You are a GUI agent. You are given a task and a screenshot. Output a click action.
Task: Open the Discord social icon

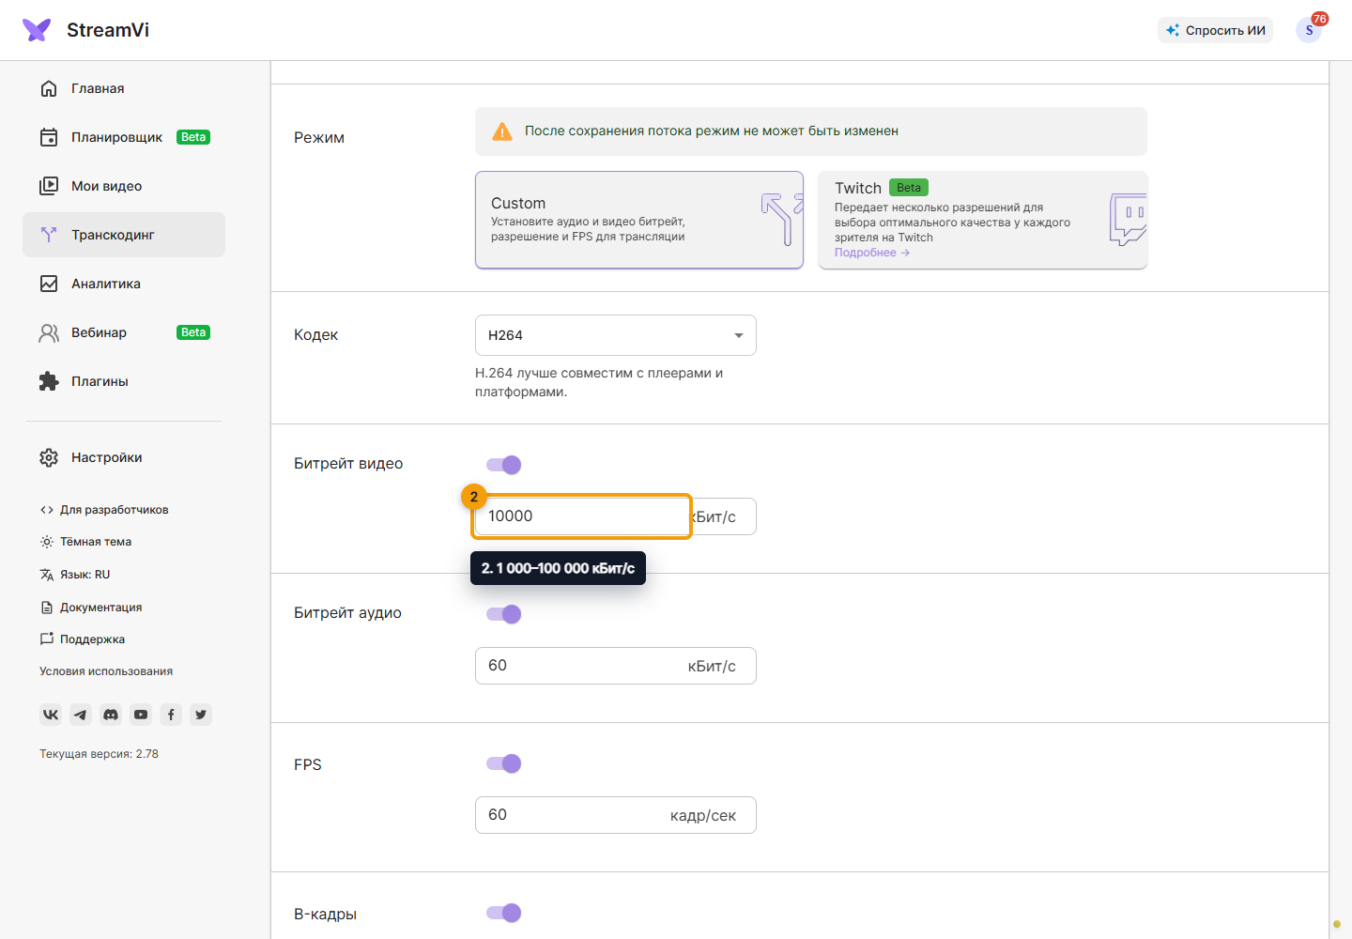point(111,715)
